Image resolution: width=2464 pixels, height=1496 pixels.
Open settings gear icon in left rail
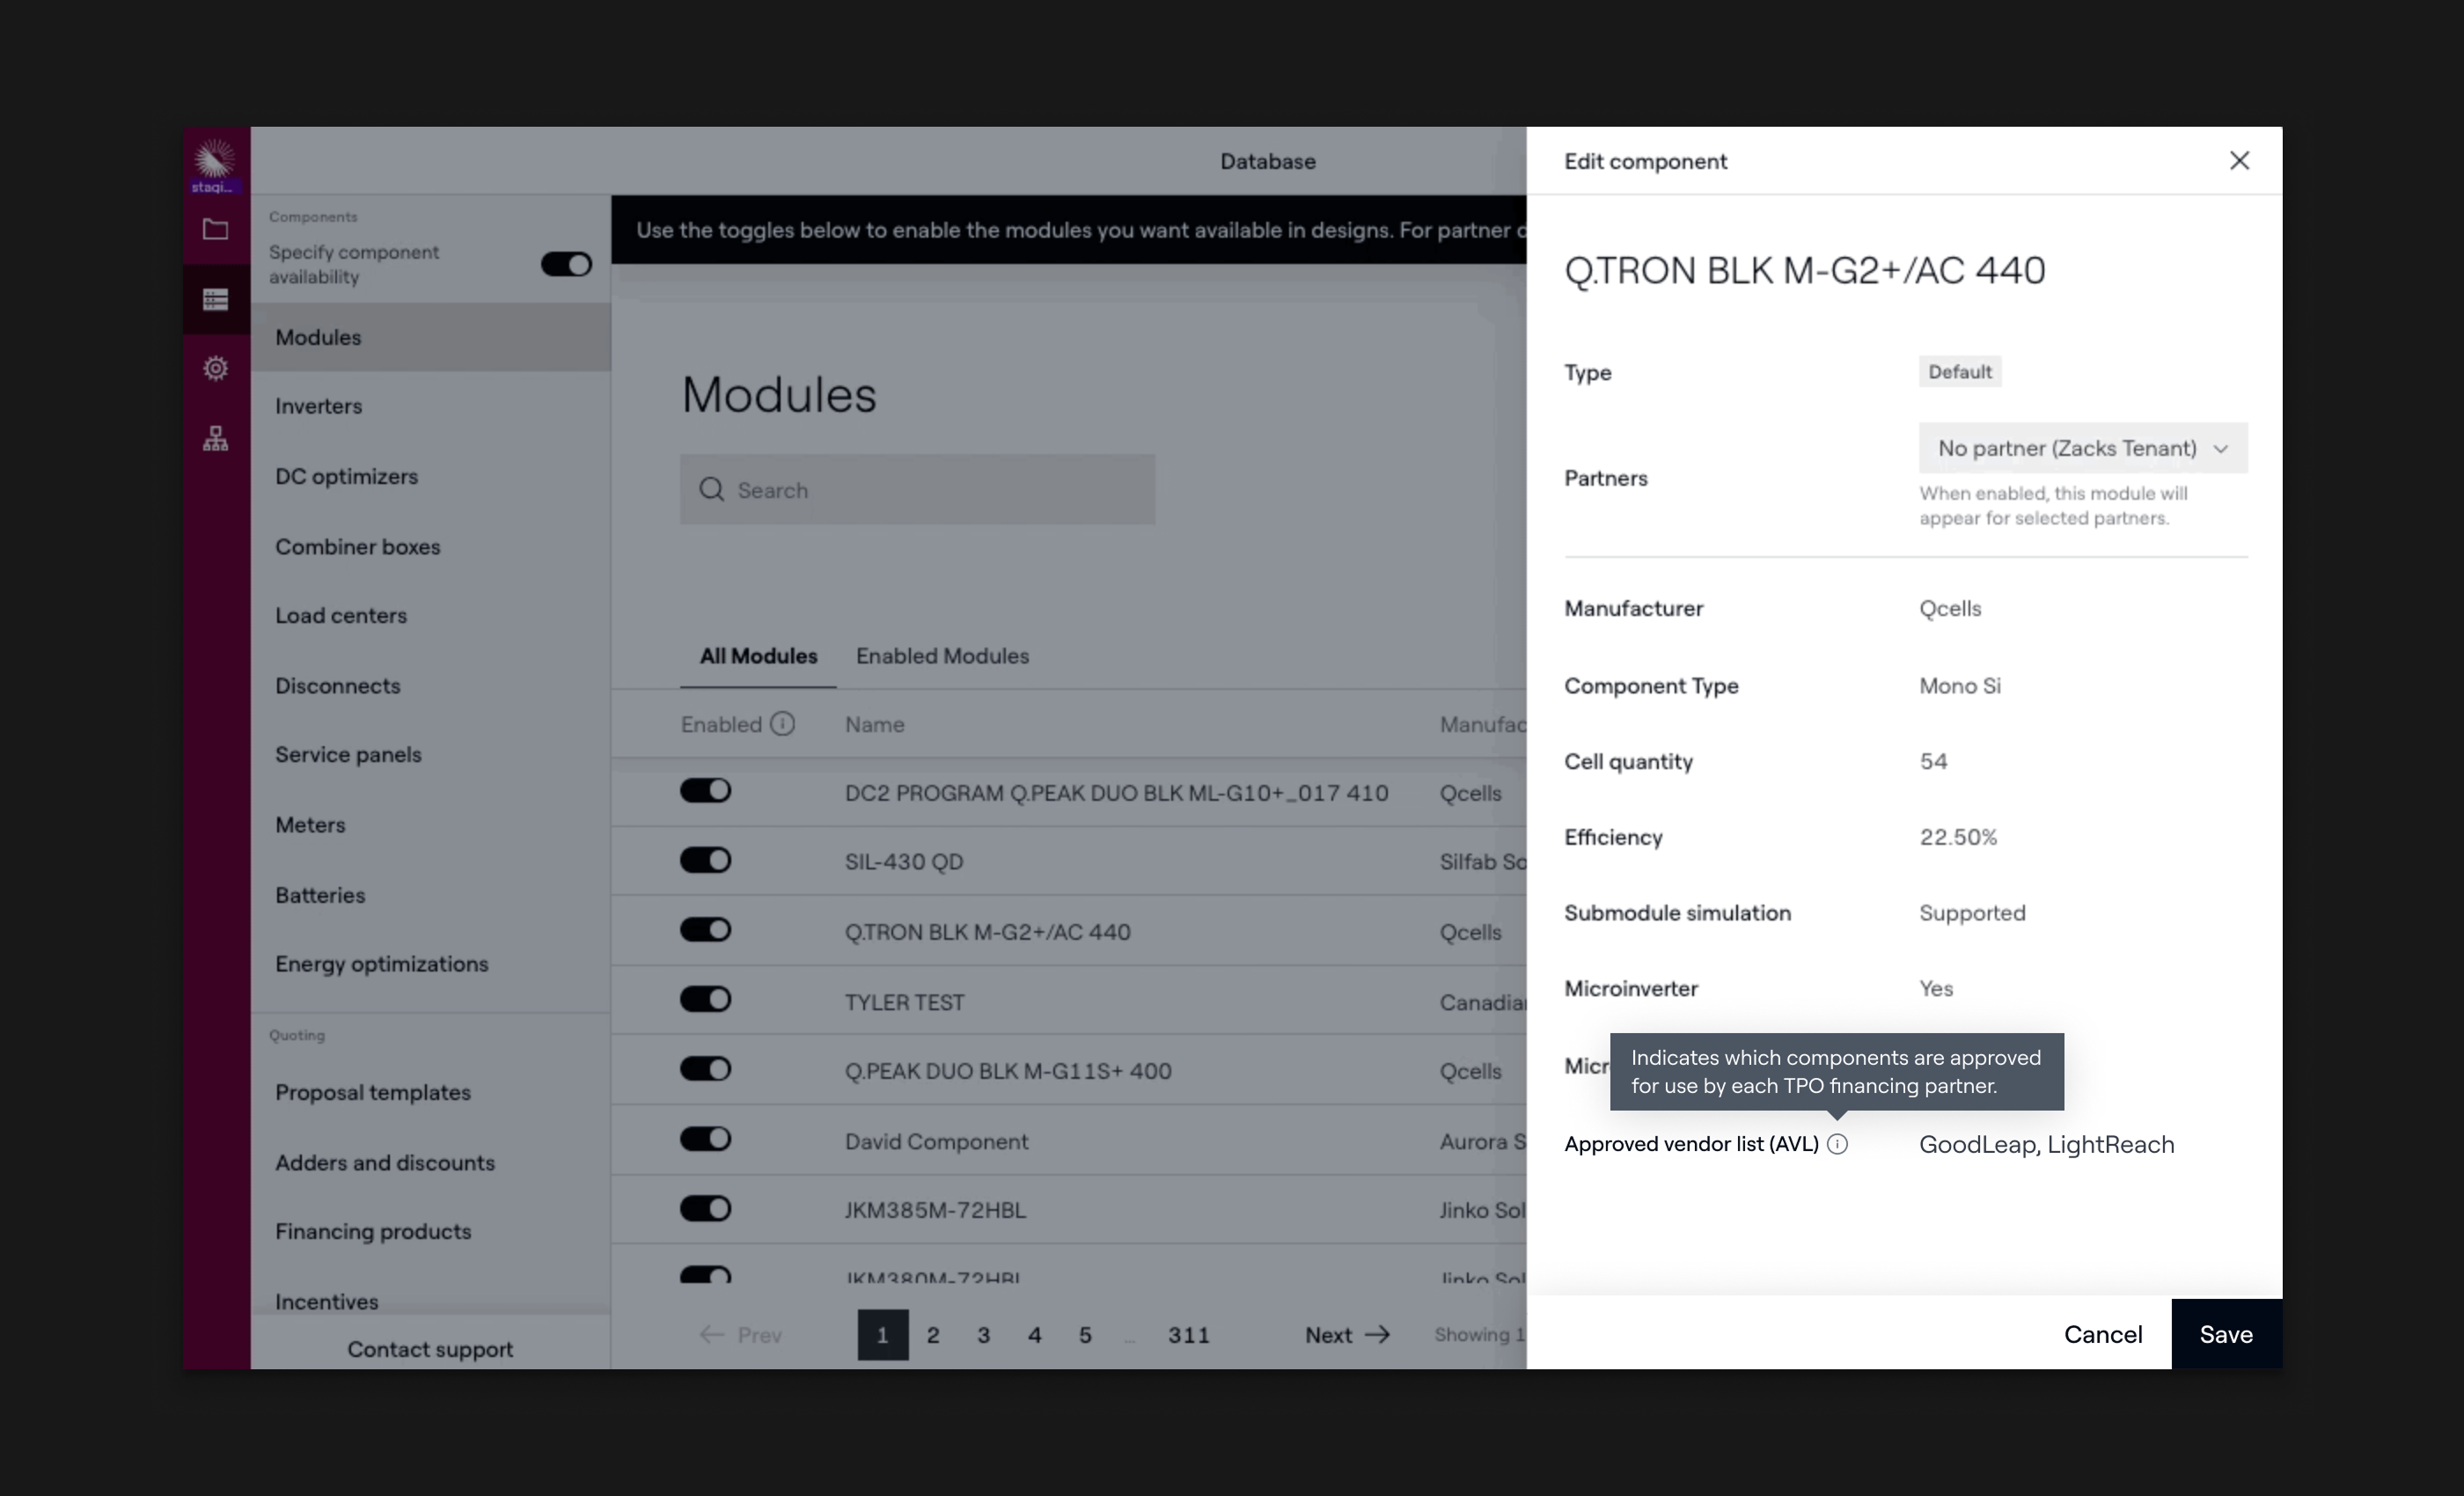(215, 369)
